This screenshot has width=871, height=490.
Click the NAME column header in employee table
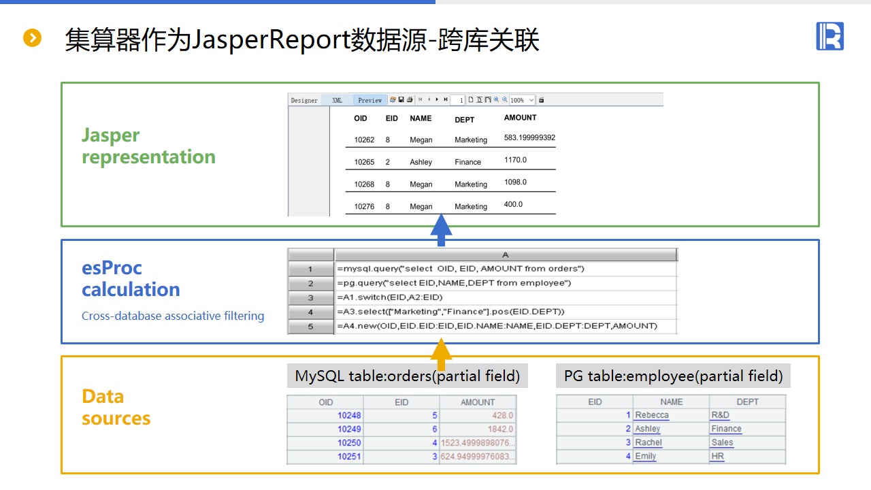coord(671,402)
